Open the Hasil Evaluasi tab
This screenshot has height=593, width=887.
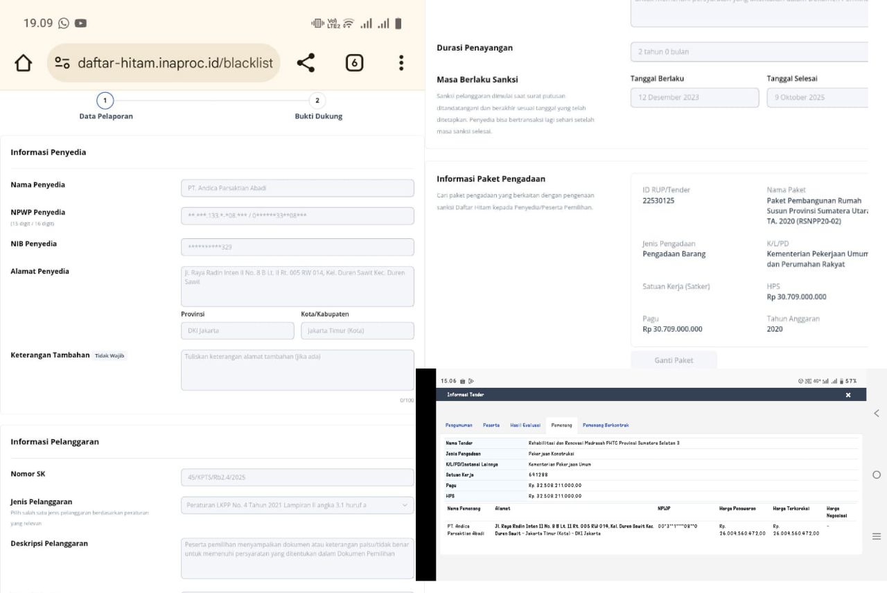click(525, 425)
